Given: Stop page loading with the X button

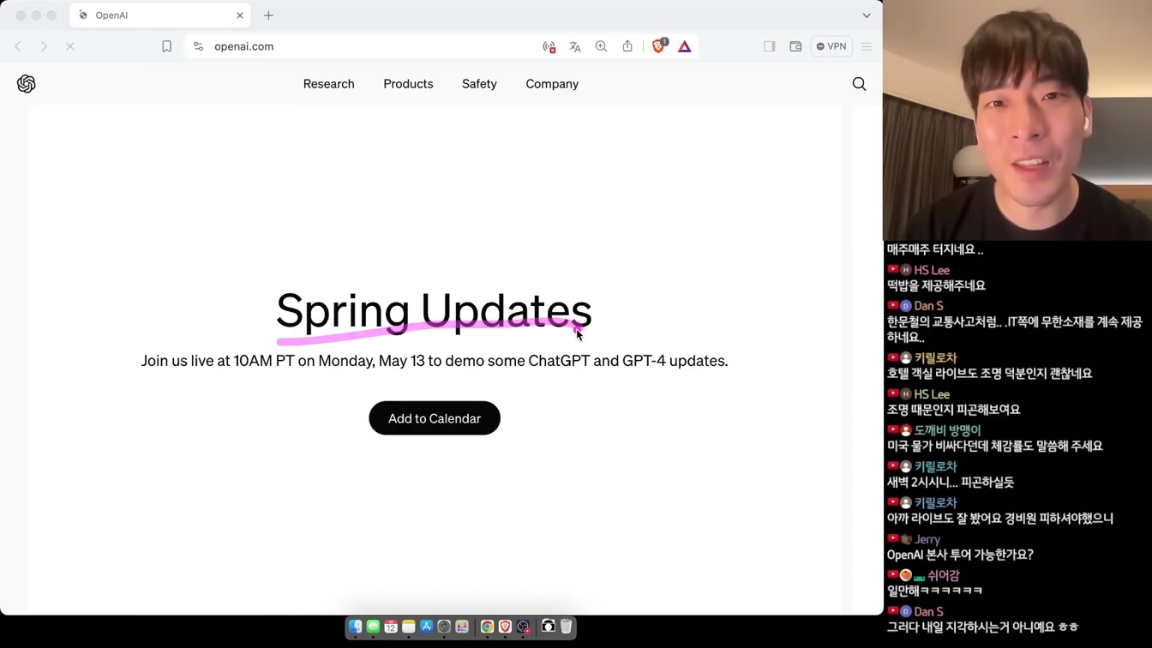Looking at the screenshot, I should [70, 46].
